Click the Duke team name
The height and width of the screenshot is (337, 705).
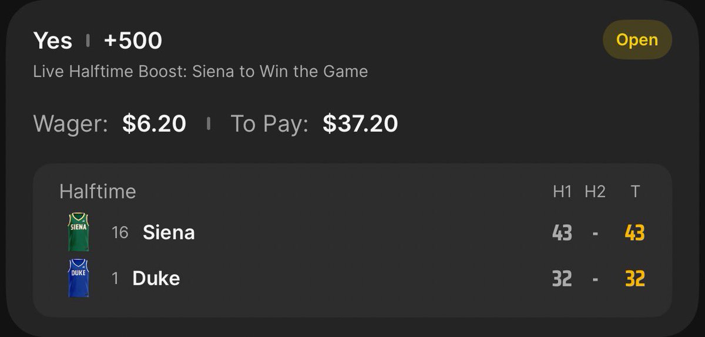tap(156, 278)
